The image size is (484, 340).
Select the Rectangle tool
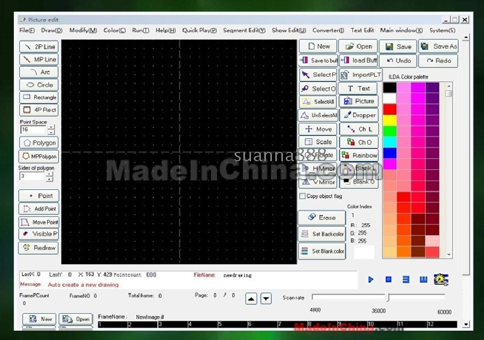39,97
